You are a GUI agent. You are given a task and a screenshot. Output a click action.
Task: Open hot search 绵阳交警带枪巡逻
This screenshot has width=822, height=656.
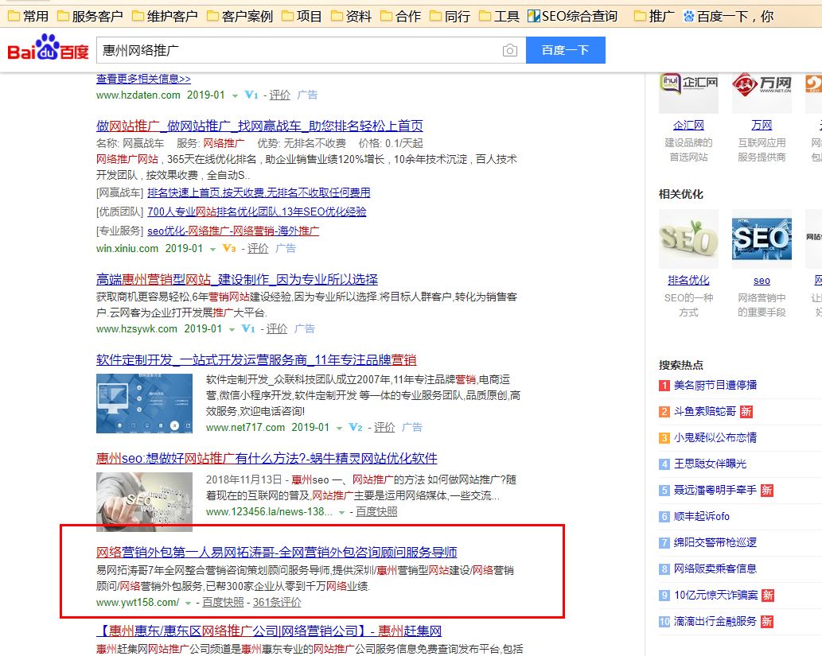click(x=715, y=542)
